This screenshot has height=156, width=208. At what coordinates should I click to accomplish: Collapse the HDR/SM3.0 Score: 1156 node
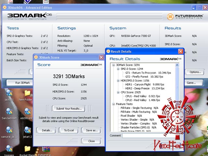pyautogui.click(x=118, y=81)
